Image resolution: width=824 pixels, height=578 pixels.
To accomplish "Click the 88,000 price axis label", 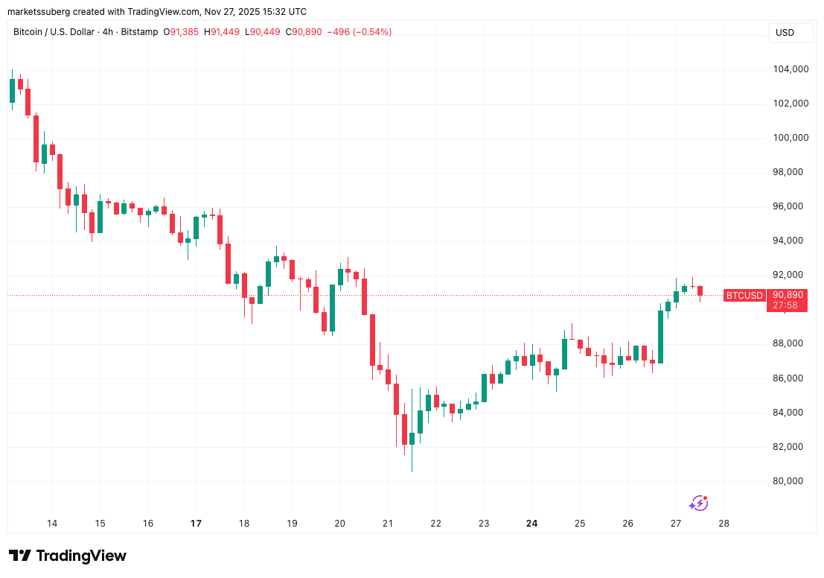I will coord(788,343).
